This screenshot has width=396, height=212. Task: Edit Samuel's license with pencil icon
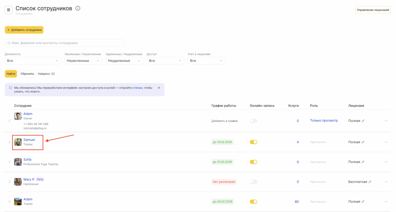(363, 142)
